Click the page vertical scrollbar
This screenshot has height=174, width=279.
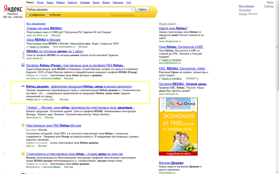277,47
